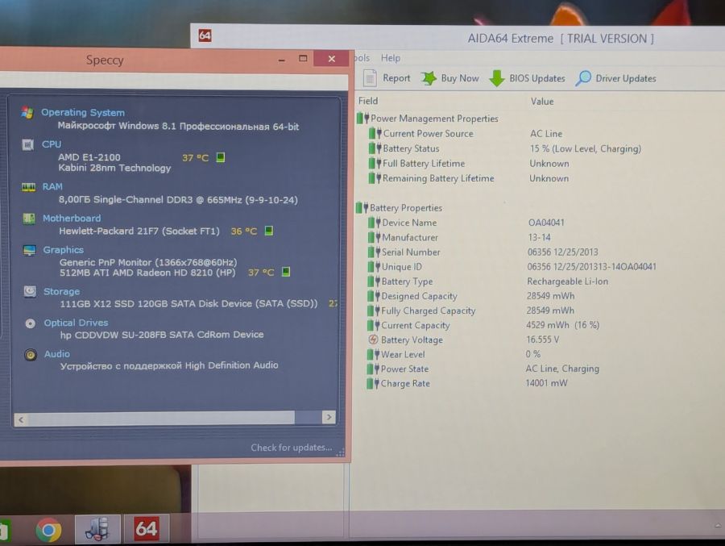Click the Audio speaker icon in Speccy

[x=31, y=355]
